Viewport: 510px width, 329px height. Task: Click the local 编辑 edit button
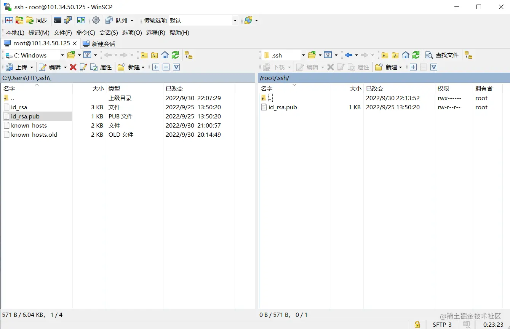(x=50, y=67)
